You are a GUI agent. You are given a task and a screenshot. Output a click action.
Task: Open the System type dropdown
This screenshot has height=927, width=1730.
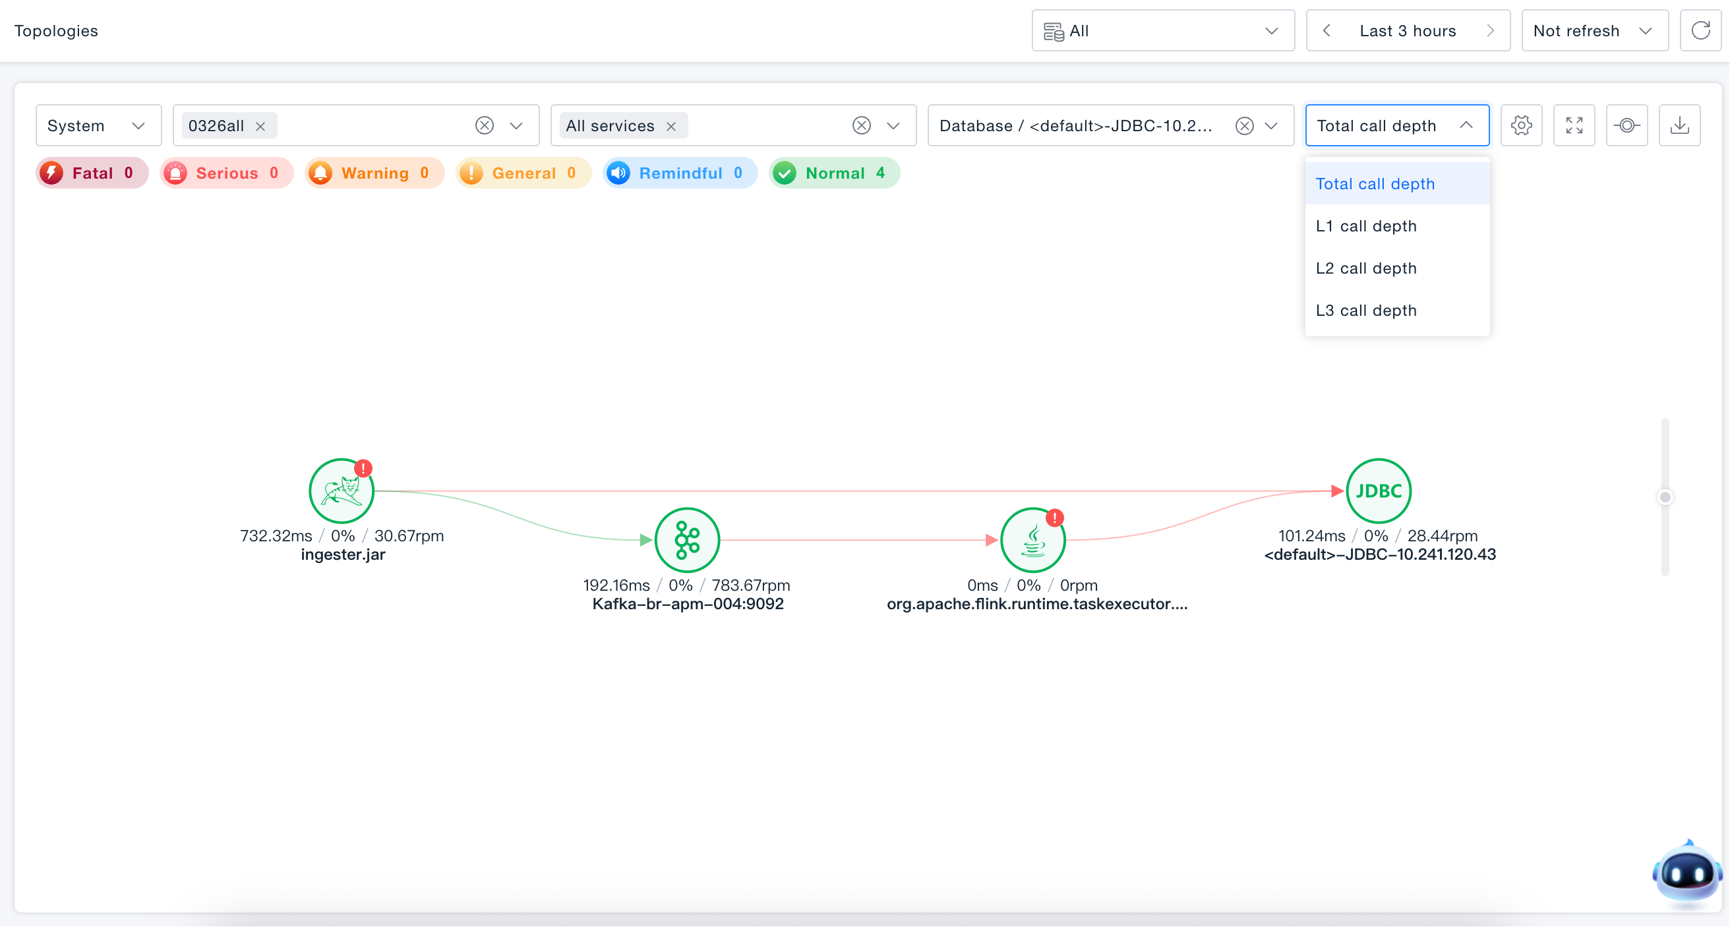coord(99,126)
